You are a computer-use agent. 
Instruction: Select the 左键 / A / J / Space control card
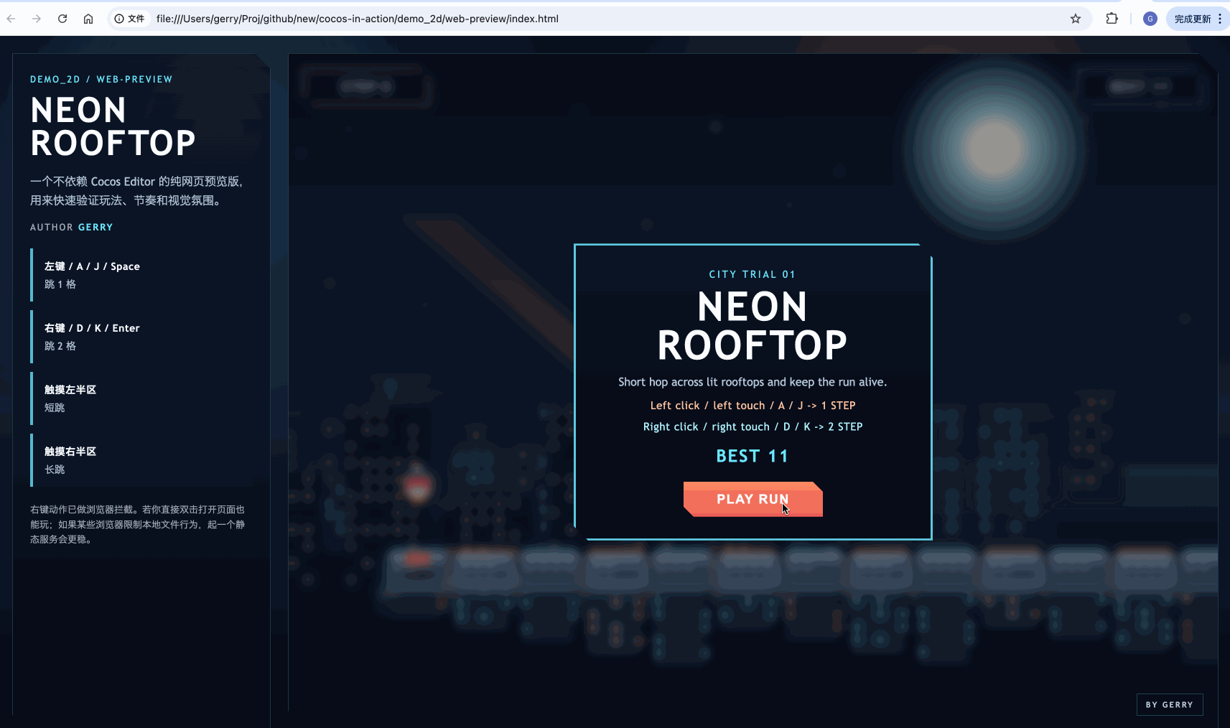142,275
